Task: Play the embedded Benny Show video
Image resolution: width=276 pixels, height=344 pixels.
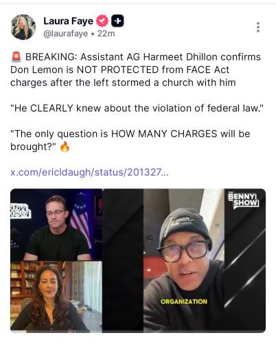Action: pos(138,261)
